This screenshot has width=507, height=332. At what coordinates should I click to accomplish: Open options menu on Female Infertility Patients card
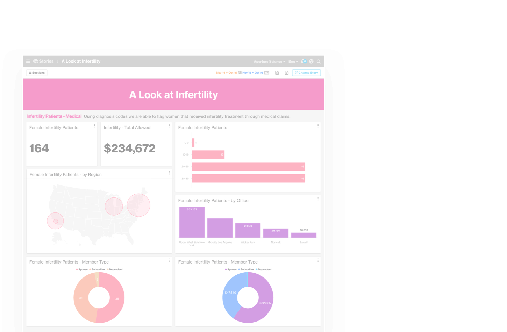(x=94, y=126)
